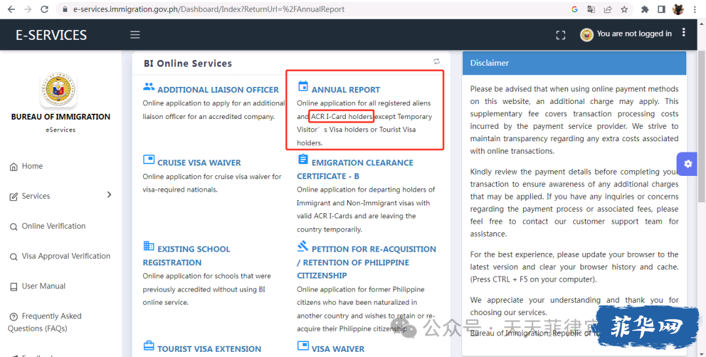This screenshot has height=357, width=706.
Task: Toggle sidebar with hamburger menu icon
Action: point(135,35)
